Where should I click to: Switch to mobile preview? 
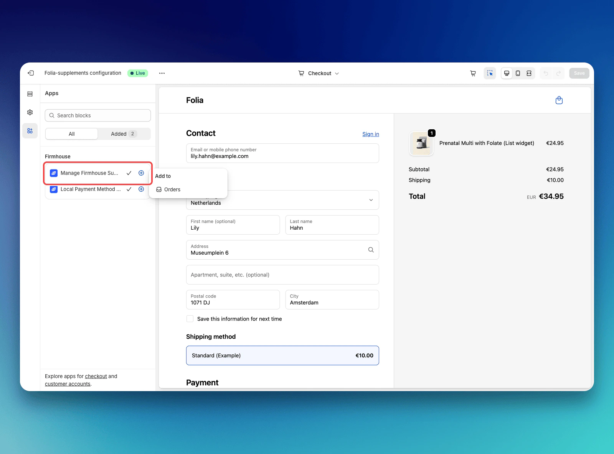[x=518, y=73]
